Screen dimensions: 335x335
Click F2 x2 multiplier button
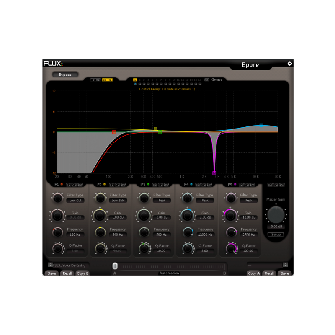pos(112,185)
